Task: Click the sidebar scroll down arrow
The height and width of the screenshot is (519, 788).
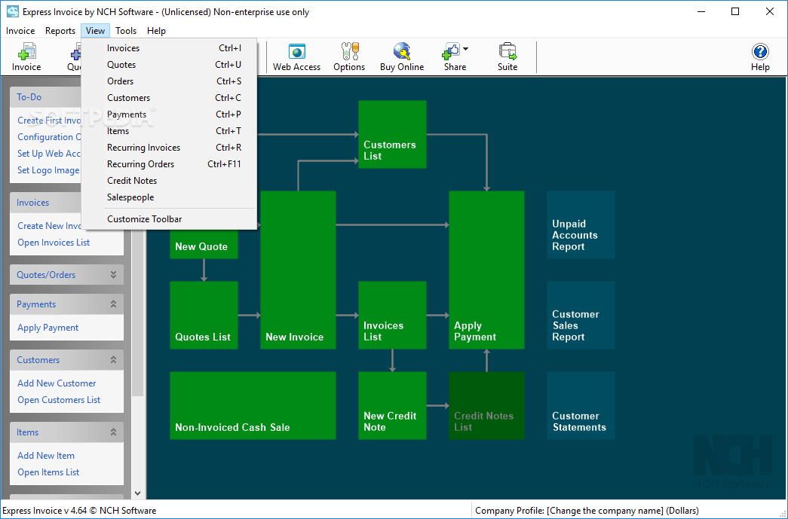Action: pos(138,493)
